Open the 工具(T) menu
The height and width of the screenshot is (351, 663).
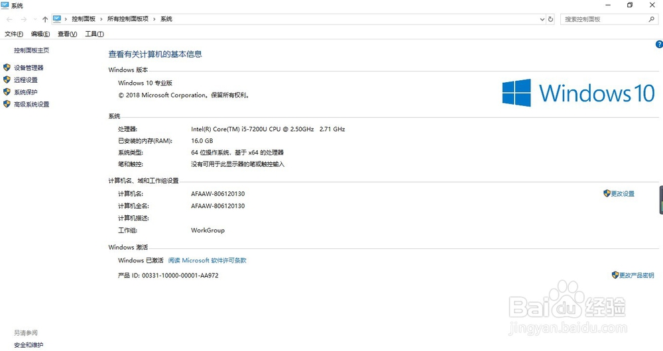94,34
